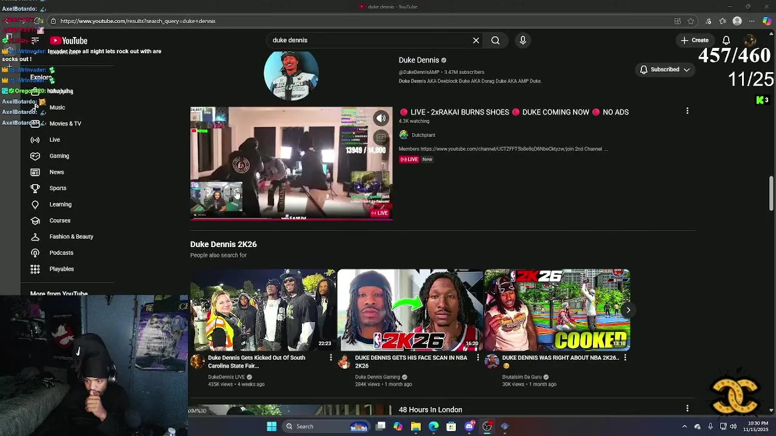Viewport: 776px width, 436px height.
Task: Open the COOKED NBA 2K26 video thumbnail
Action: tap(557, 310)
